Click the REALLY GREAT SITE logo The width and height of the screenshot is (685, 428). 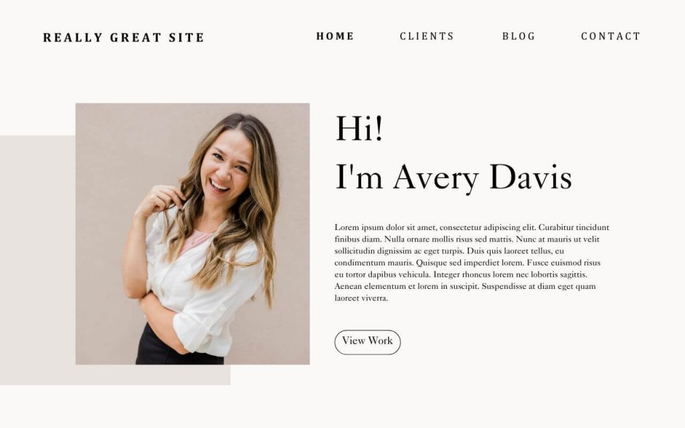(x=123, y=37)
